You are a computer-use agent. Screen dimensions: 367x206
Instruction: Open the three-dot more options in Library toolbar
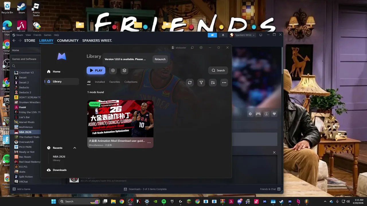tap(224, 83)
